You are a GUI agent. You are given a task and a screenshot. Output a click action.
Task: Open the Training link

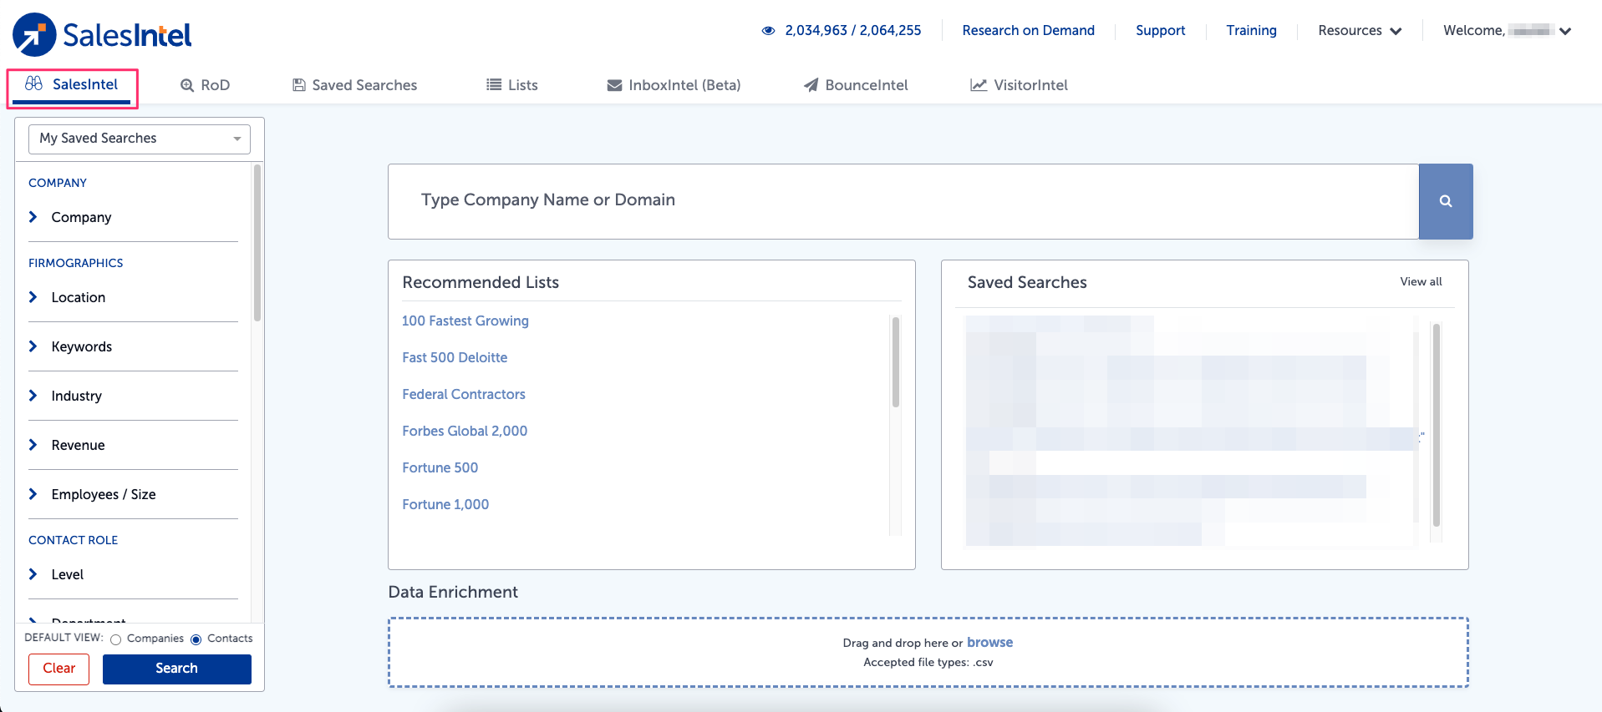[1251, 31]
